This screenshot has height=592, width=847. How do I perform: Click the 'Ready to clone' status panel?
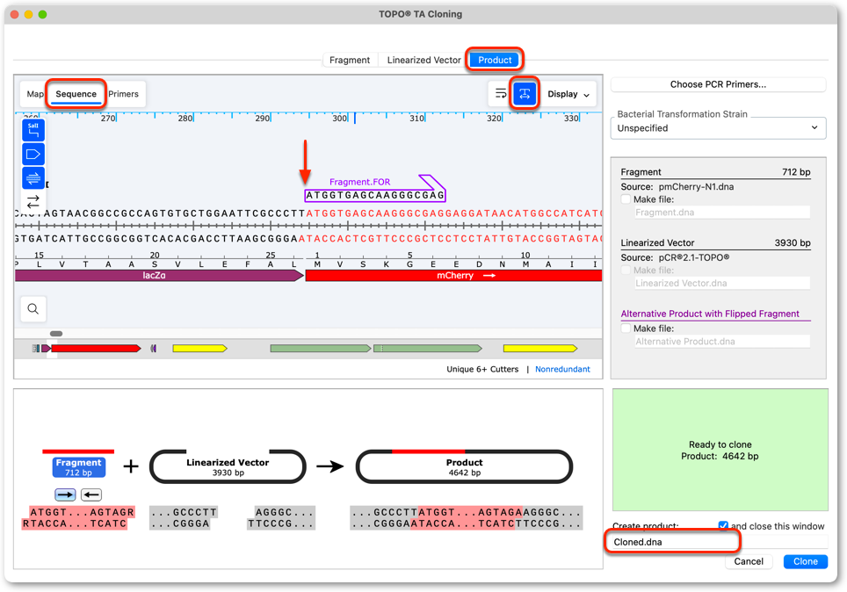click(720, 450)
